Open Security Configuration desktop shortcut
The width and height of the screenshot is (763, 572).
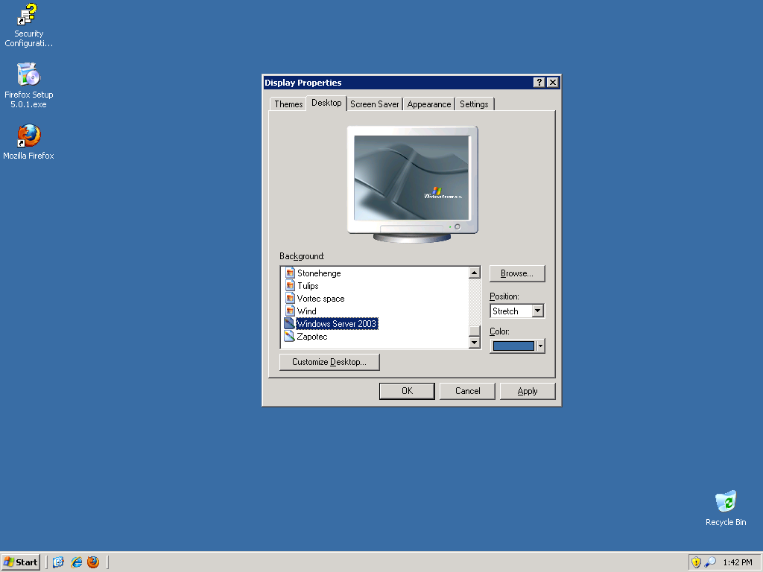click(x=28, y=25)
